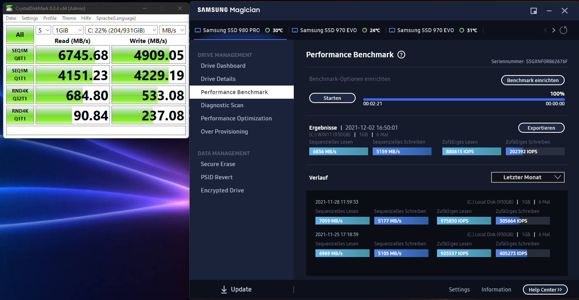Open Magician Settings link at bottom
Image resolution: width=579 pixels, height=300 pixels.
coord(459,290)
